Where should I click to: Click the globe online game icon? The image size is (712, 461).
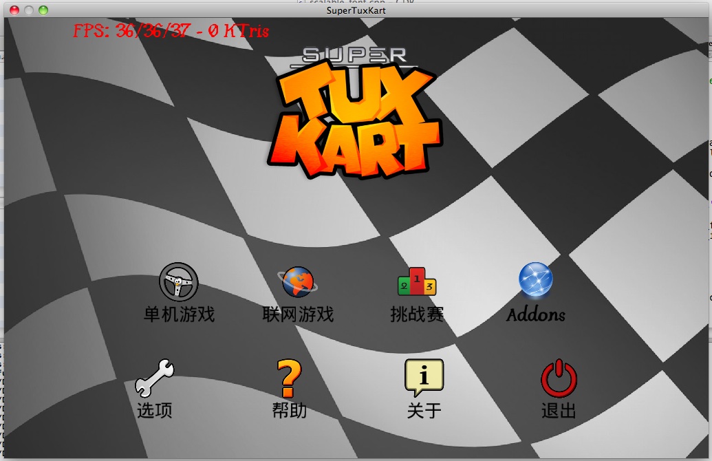click(x=297, y=282)
